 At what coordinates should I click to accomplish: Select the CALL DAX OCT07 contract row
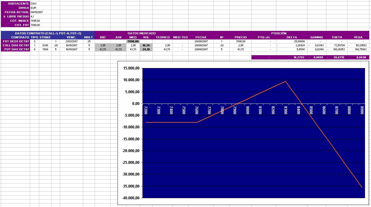15,45
